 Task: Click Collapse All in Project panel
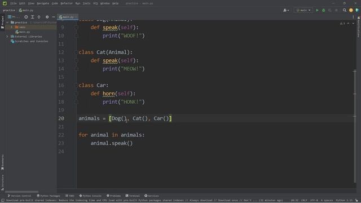point(39,17)
